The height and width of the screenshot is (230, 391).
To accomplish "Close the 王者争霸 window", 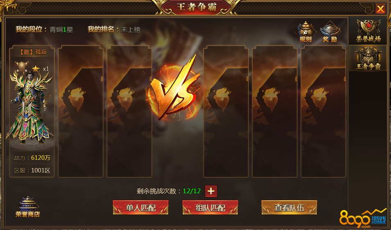I will click(x=380, y=9).
